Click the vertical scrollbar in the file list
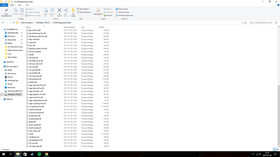This screenshot has height=157, width=280. (278, 115)
